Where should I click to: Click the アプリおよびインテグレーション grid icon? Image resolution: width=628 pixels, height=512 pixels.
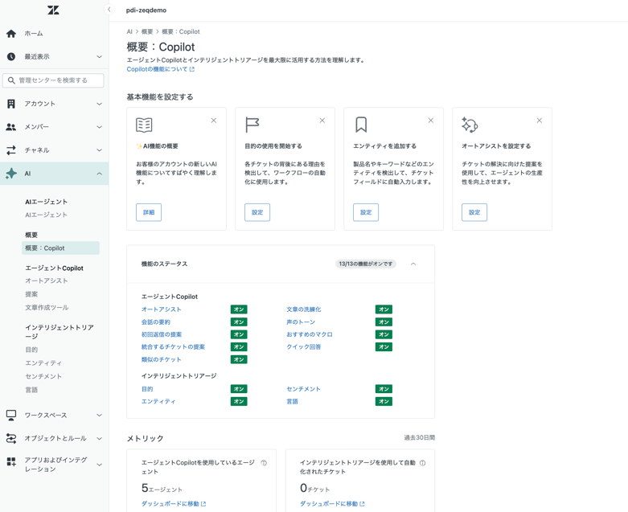point(11,462)
